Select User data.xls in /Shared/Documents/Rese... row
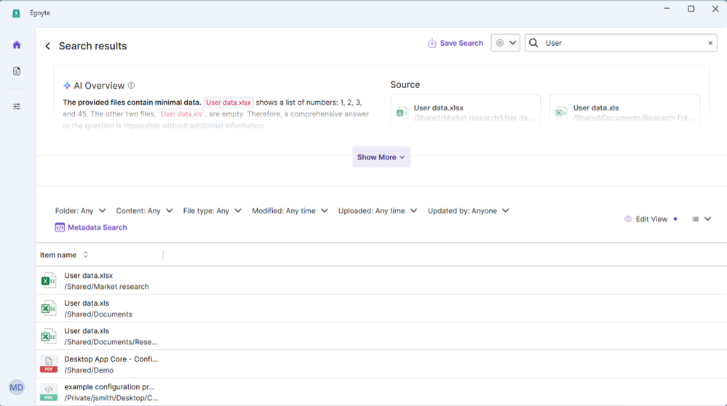This screenshot has height=406, width=727. [87, 331]
